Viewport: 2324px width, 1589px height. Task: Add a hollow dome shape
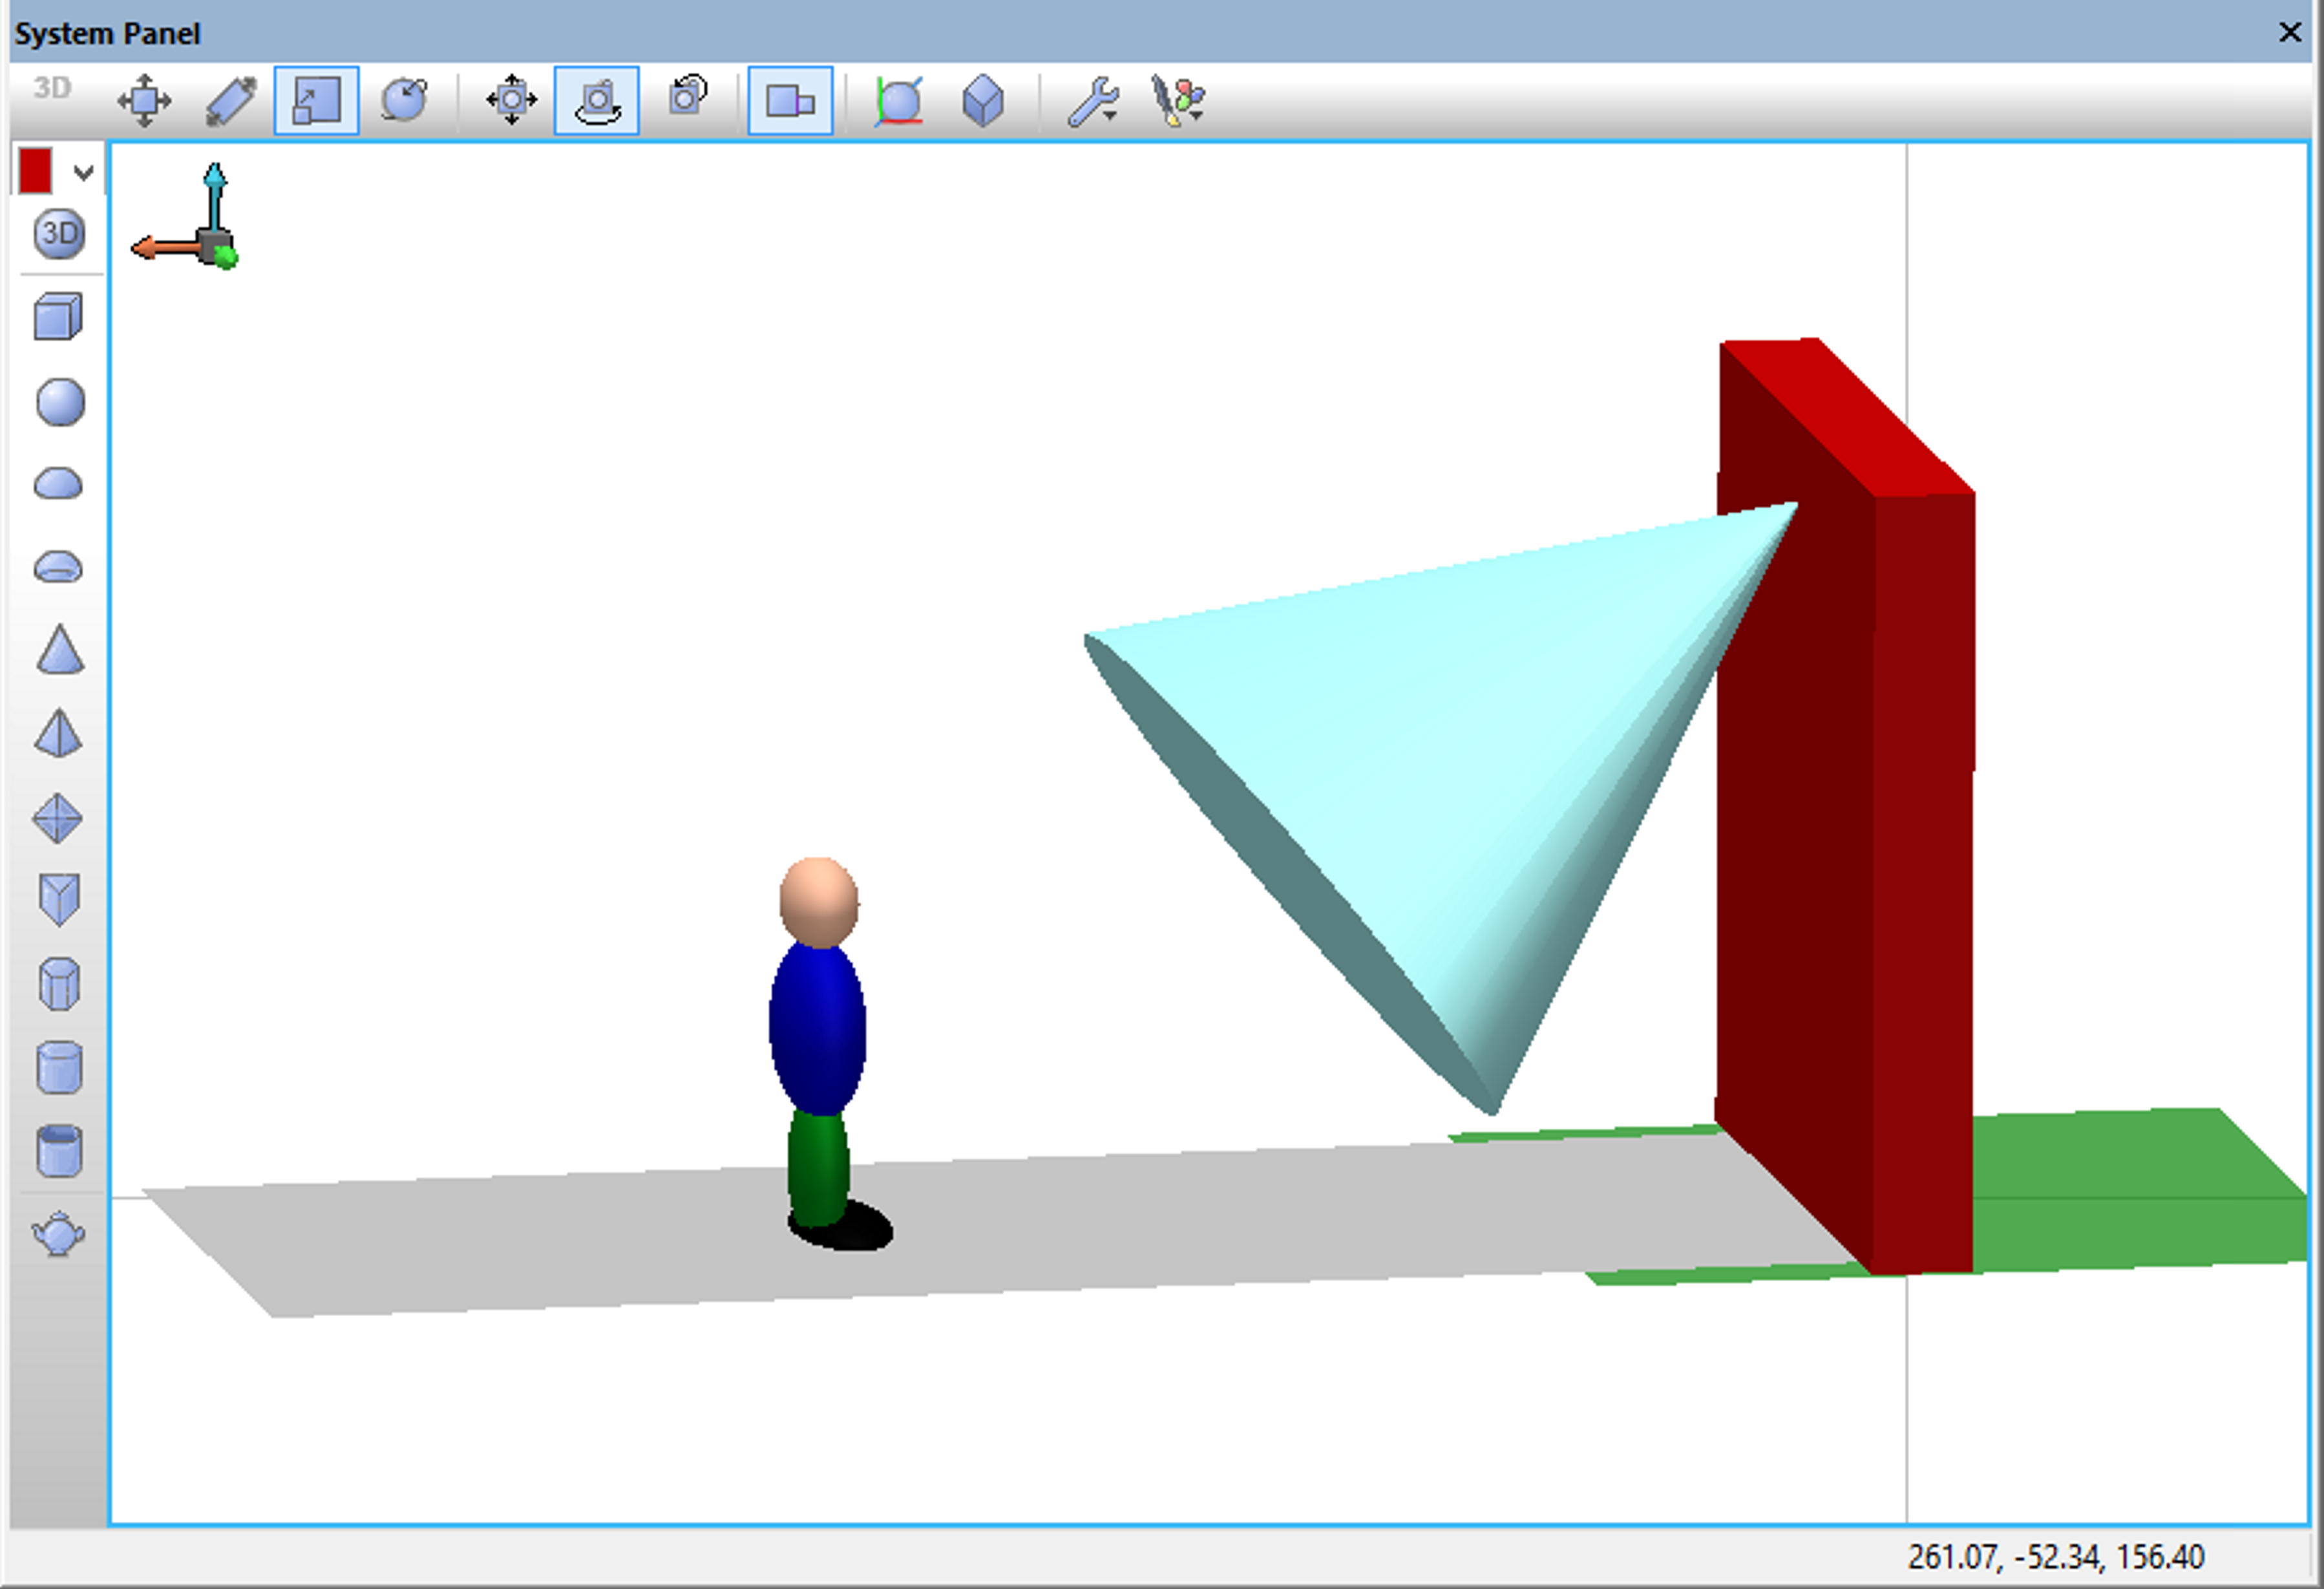click(x=58, y=567)
